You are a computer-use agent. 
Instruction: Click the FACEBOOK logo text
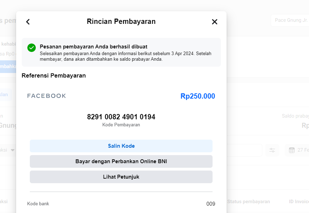47,96
